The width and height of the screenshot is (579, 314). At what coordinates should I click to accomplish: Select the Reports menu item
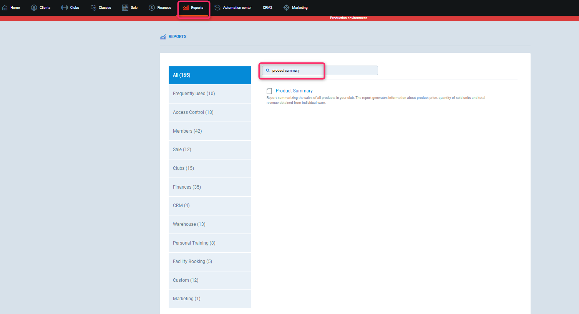(x=194, y=8)
